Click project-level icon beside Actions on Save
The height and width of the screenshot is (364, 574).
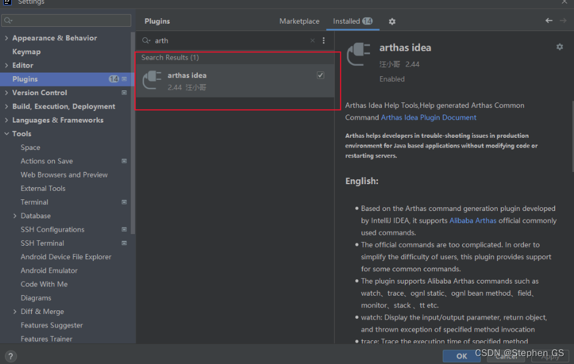tap(125, 161)
